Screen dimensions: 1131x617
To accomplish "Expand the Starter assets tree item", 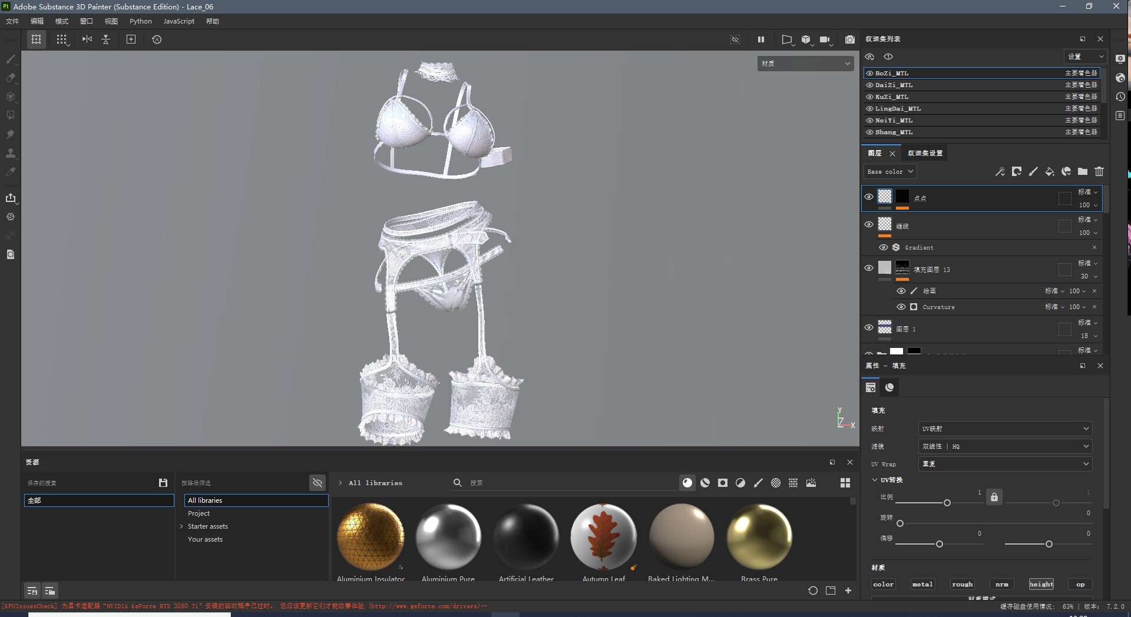I will tap(181, 526).
